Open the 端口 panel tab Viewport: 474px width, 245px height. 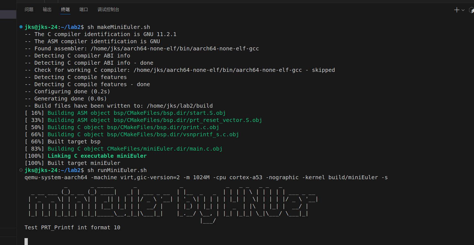coord(83,9)
